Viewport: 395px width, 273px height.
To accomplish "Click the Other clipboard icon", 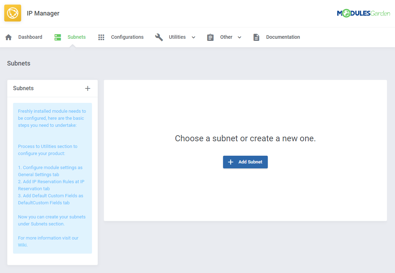I will (x=210, y=37).
